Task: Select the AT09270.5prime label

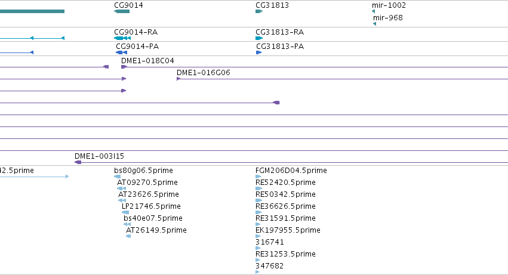Action: click(x=147, y=183)
